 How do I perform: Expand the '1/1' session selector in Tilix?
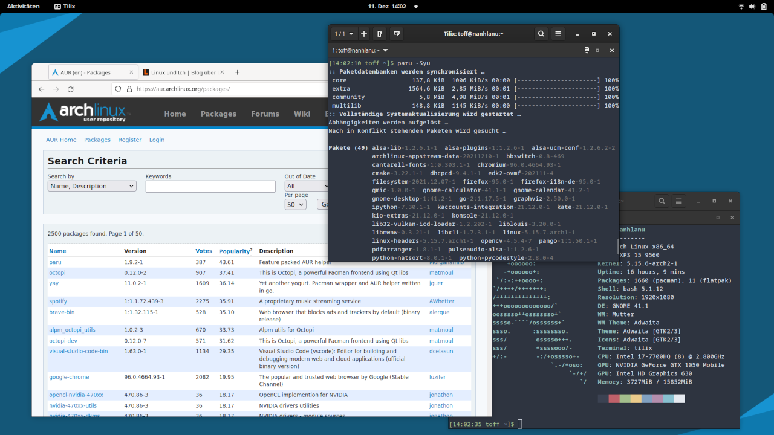click(x=343, y=33)
